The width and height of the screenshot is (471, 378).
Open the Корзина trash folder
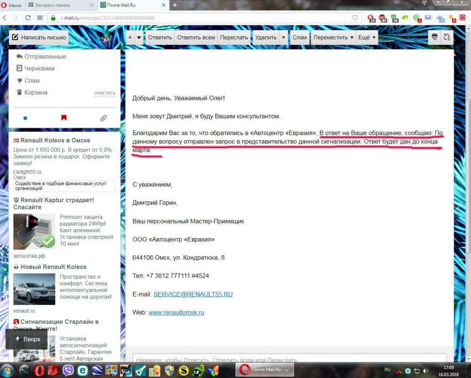click(32, 92)
